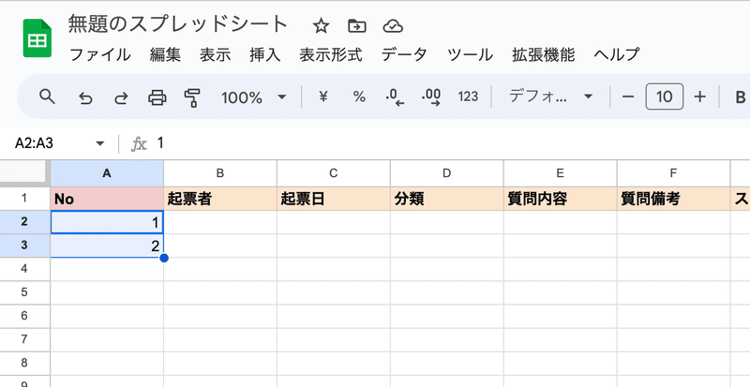Click the move to folder icon
This screenshot has height=387, width=750.
(x=357, y=26)
